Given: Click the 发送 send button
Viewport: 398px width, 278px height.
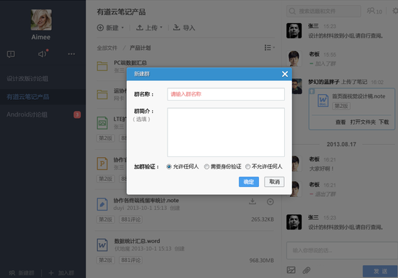Looking at the screenshot, I should [x=380, y=271].
